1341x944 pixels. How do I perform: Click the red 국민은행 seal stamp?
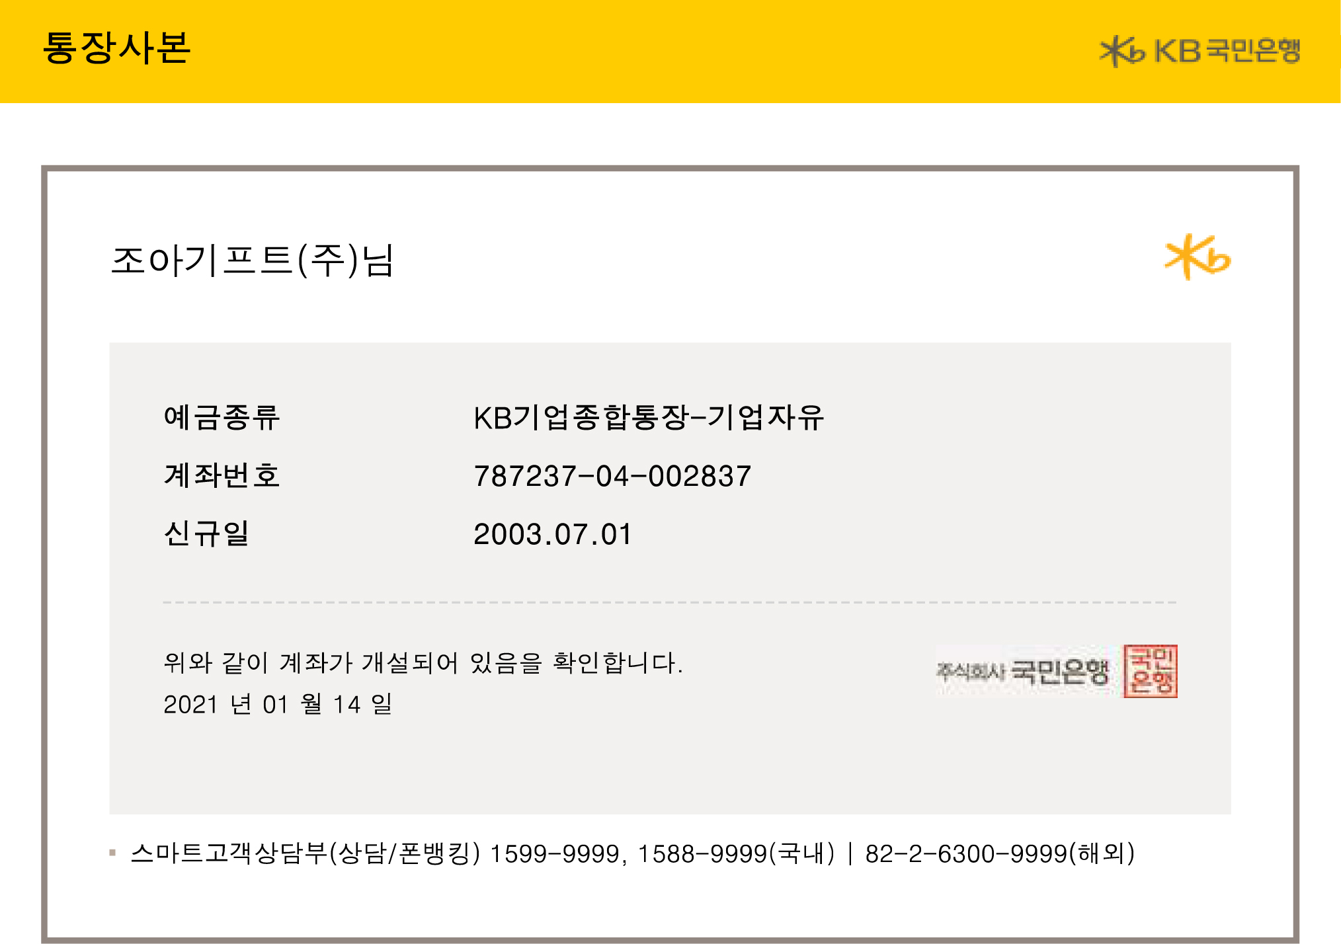tap(1151, 671)
